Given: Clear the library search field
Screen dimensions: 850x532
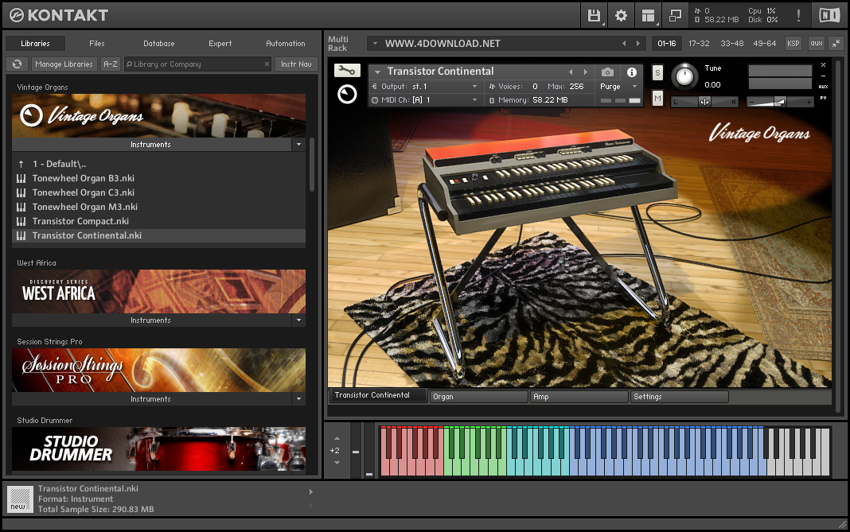Looking at the screenshot, I should [267, 64].
